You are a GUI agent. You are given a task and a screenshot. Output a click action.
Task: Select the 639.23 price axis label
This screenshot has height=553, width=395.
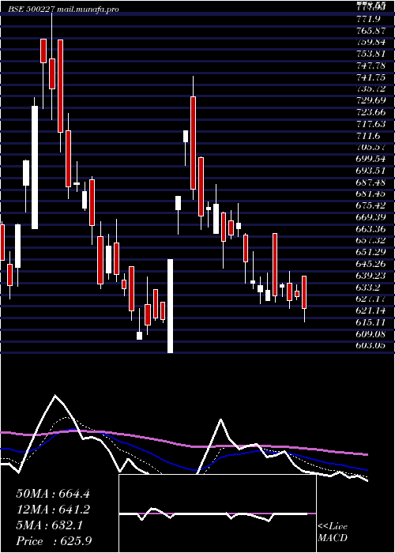point(371,276)
